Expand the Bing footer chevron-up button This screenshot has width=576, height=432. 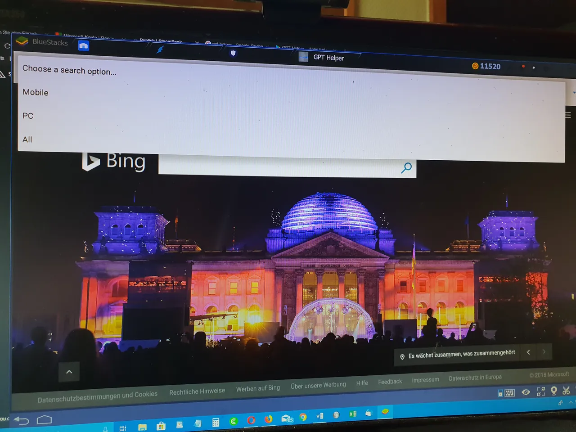click(69, 372)
